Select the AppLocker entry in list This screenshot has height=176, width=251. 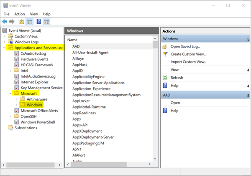[81, 101]
